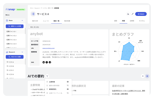This screenshot has width=154, height=99.
Task: Click the 競合一覧へ戻る link
Action: point(34,27)
